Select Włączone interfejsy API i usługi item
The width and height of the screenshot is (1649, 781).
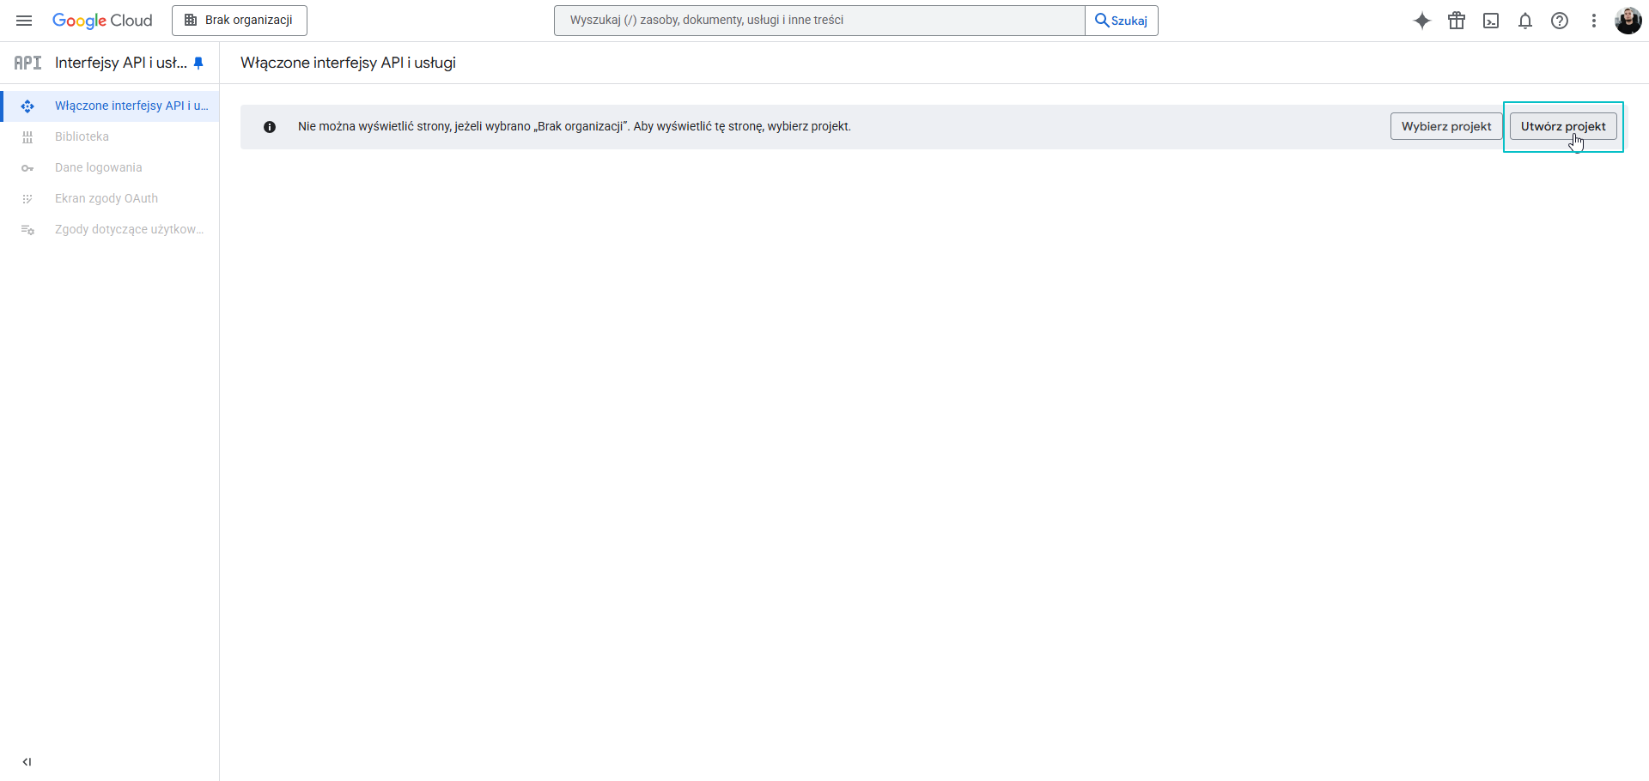tap(131, 106)
